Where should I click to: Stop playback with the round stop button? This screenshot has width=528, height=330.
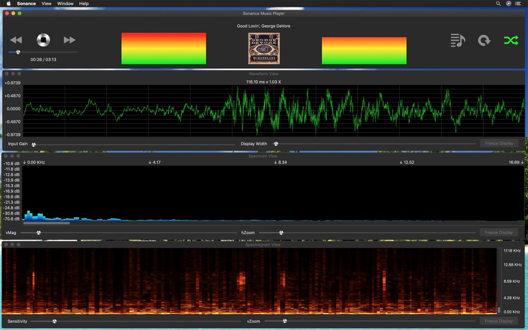(43, 40)
